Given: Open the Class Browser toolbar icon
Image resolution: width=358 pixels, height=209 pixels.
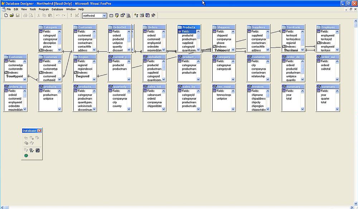Looking at the screenshot, I should pos(136,15).
